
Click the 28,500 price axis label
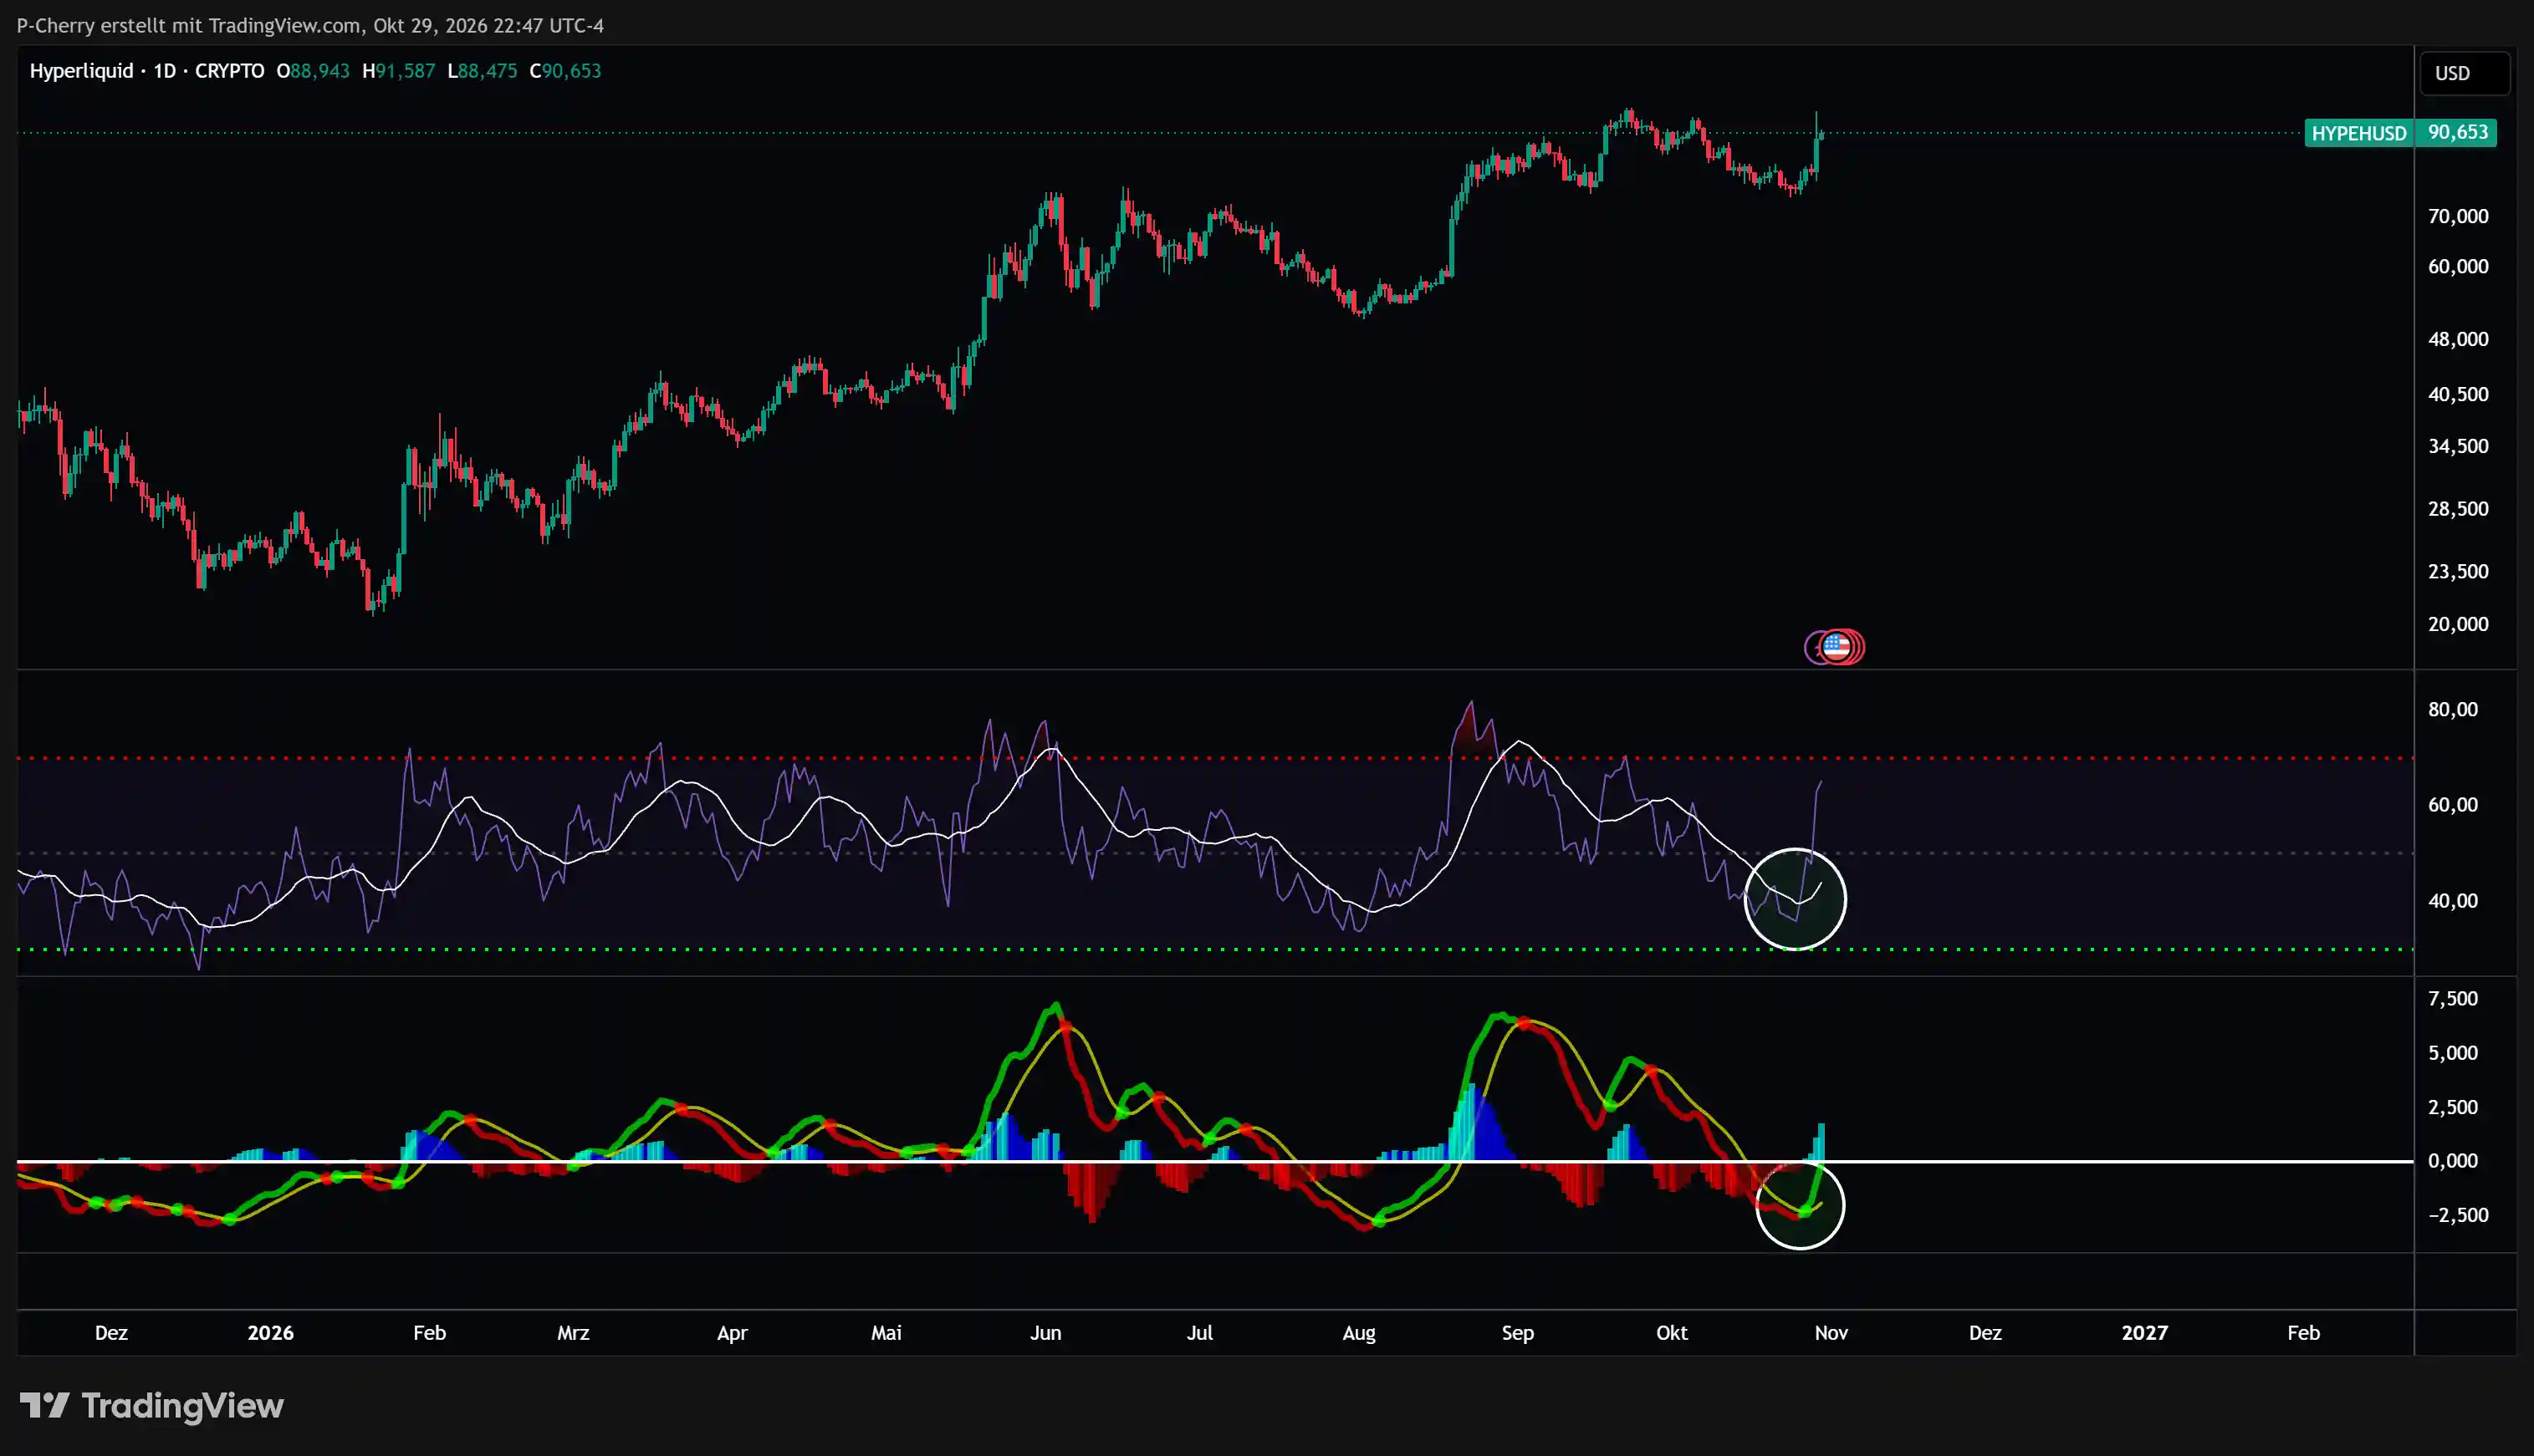coord(2458,509)
